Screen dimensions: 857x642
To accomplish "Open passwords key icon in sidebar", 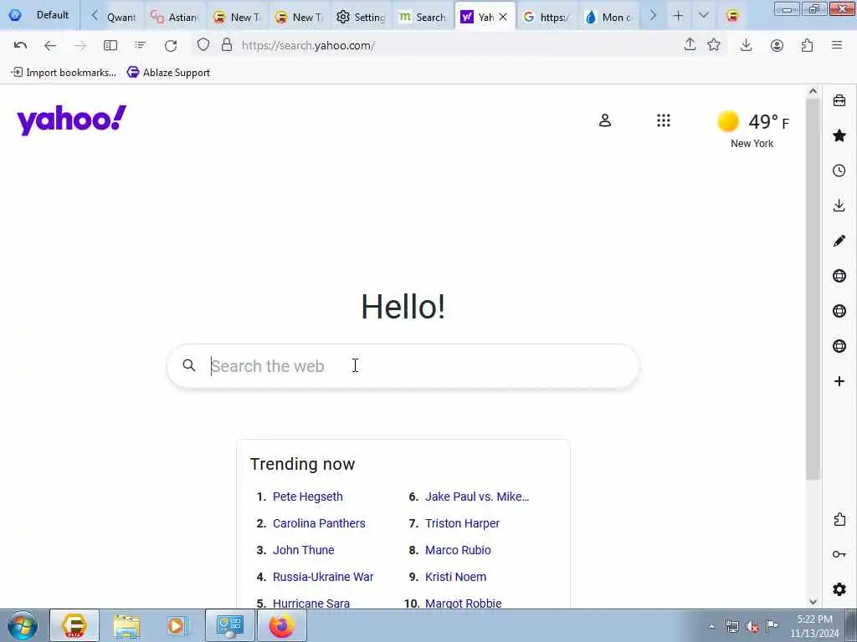I will 839,554.
